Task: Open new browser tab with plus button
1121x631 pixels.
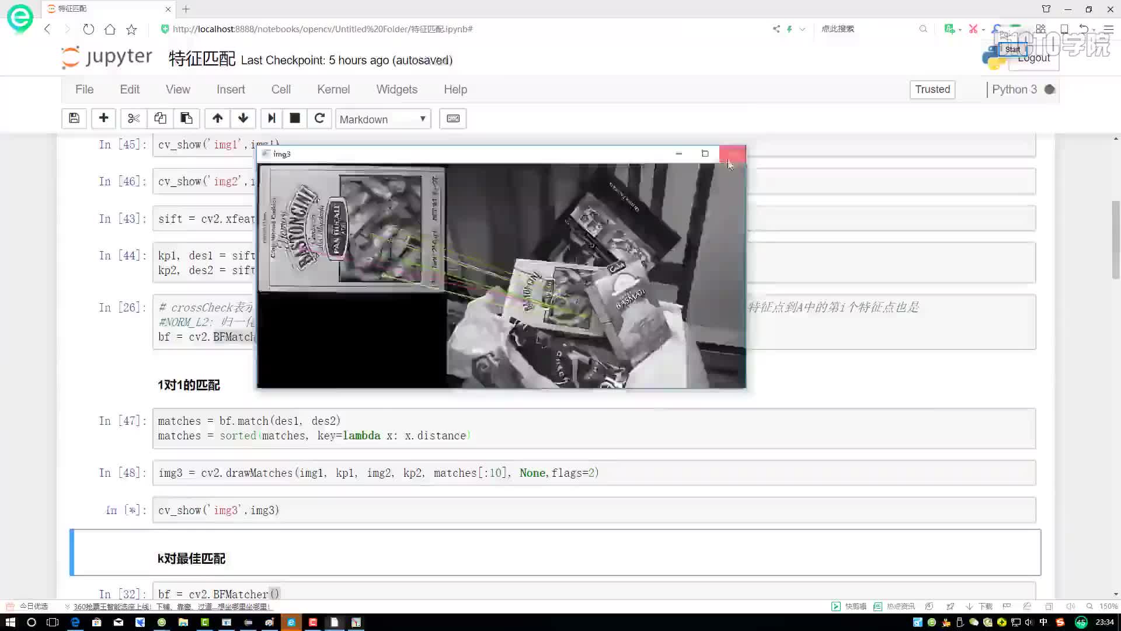Action: [186, 9]
